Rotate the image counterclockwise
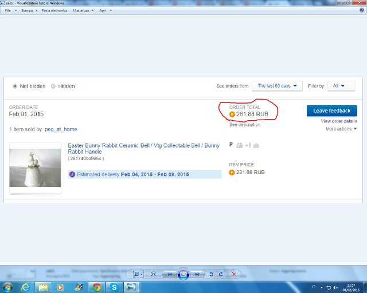 coord(212,275)
